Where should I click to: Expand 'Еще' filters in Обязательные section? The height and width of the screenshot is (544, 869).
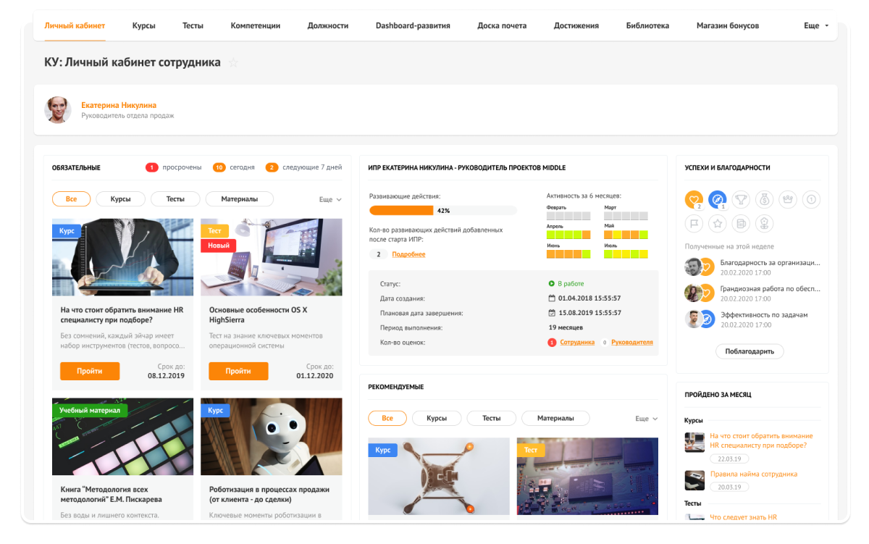(330, 199)
